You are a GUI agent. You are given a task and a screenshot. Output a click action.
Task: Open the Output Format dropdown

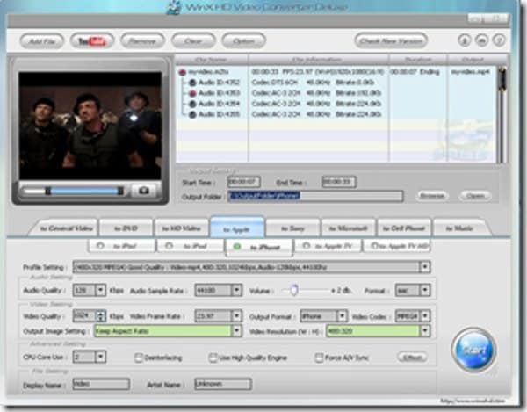[342, 316]
